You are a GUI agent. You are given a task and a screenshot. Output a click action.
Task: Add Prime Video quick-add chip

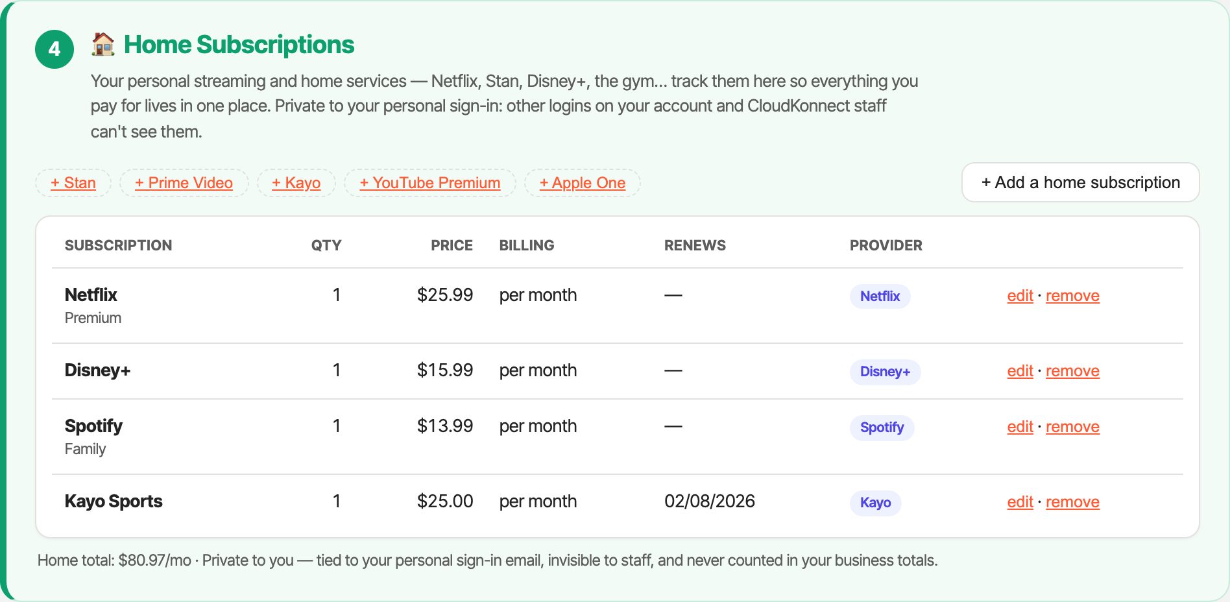184,183
